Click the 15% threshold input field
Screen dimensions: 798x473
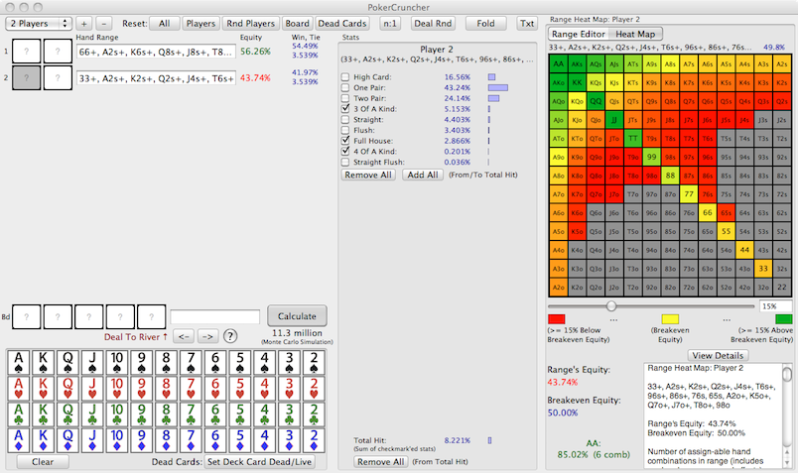pos(775,306)
